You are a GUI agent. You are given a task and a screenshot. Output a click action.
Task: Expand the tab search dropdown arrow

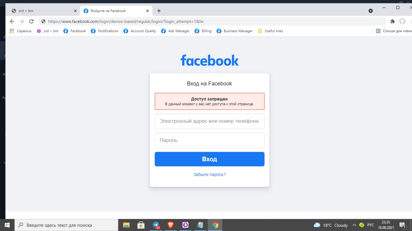tap(370, 11)
